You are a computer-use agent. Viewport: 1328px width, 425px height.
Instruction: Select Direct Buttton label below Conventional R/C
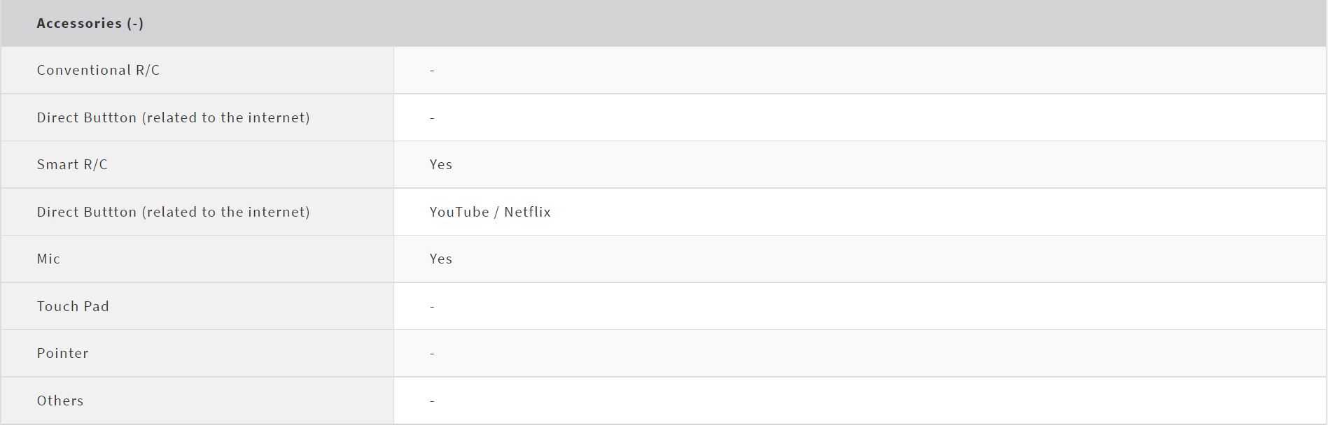click(x=173, y=117)
